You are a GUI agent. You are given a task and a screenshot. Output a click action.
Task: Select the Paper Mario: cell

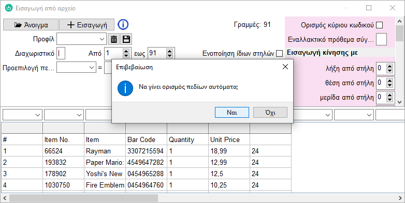click(x=105, y=162)
